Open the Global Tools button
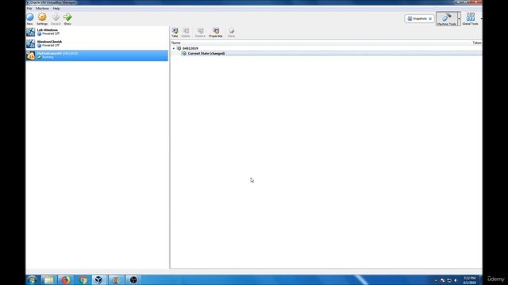 coord(471,19)
